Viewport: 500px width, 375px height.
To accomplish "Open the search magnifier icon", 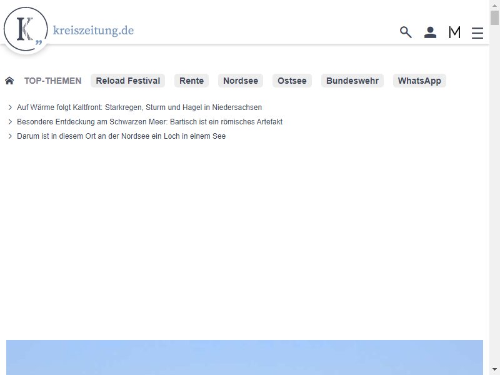I will tap(406, 32).
